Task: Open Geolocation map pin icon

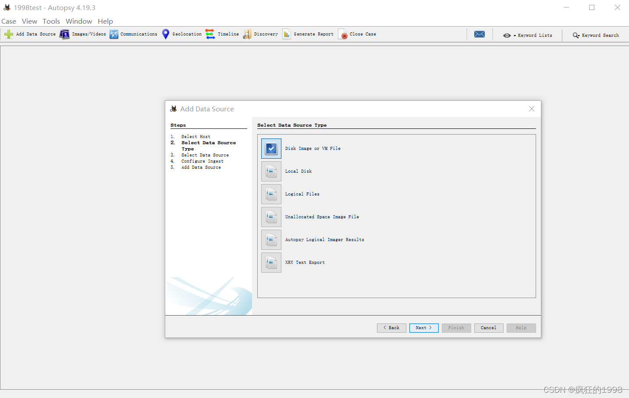Action: [x=166, y=34]
